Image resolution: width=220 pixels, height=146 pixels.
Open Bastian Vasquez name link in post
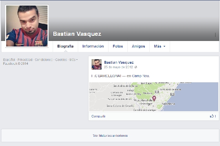[119, 62]
